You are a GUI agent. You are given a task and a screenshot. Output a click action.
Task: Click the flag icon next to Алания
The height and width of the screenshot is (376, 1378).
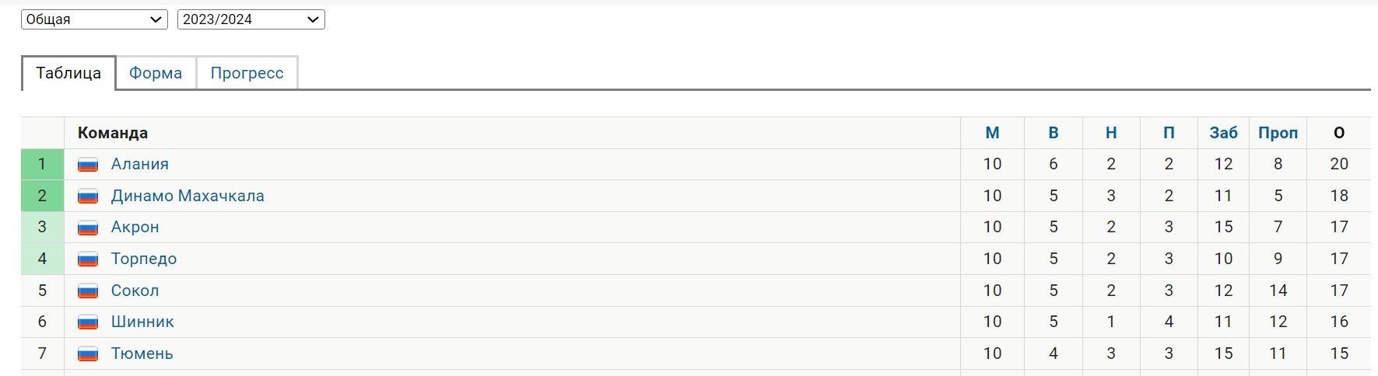tap(88, 165)
